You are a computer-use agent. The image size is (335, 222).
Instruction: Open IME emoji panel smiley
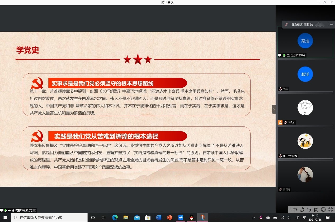click(x=323, y=210)
